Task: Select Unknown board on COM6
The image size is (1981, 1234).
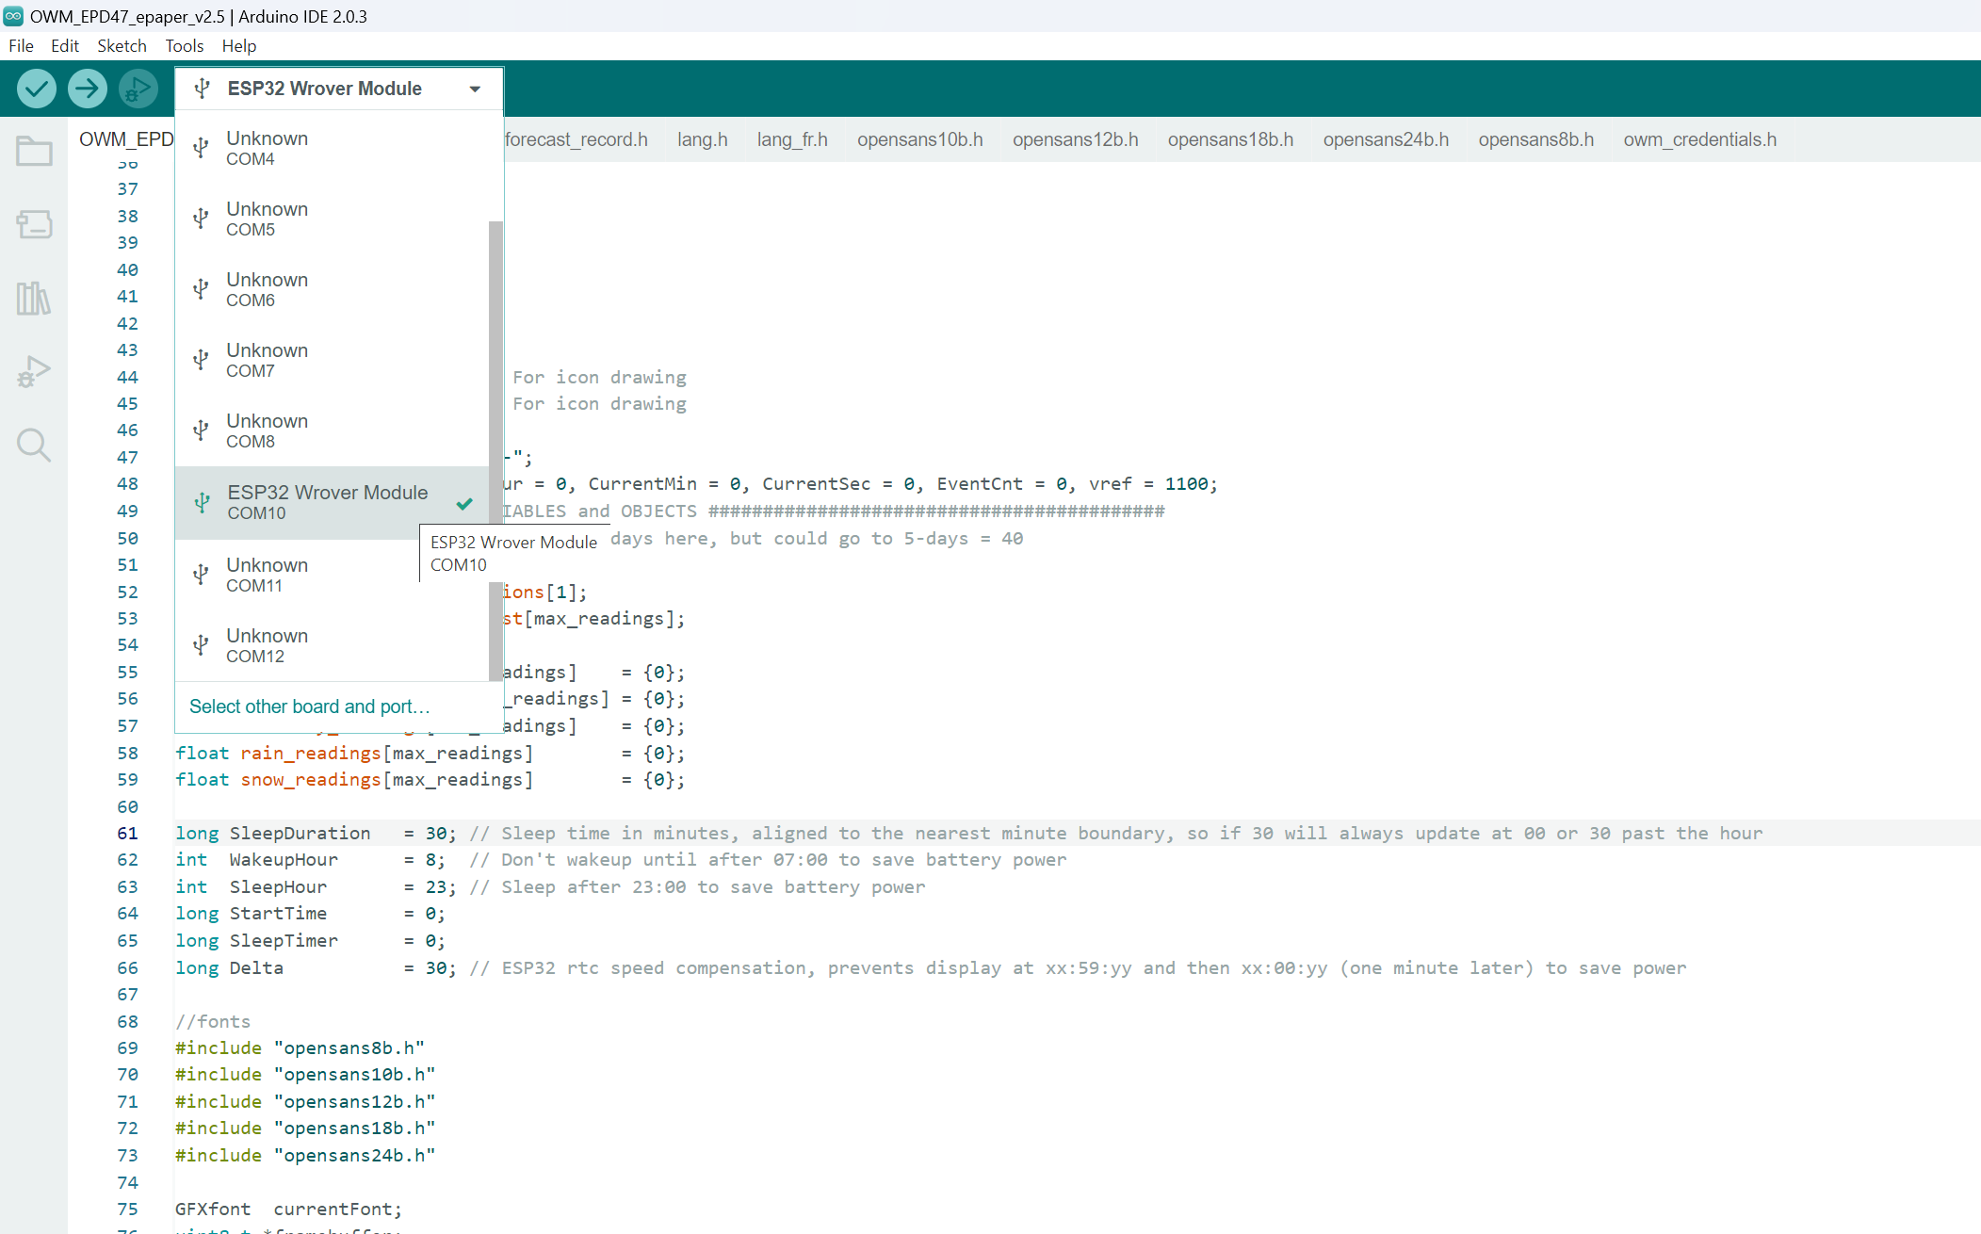Action: 332,288
